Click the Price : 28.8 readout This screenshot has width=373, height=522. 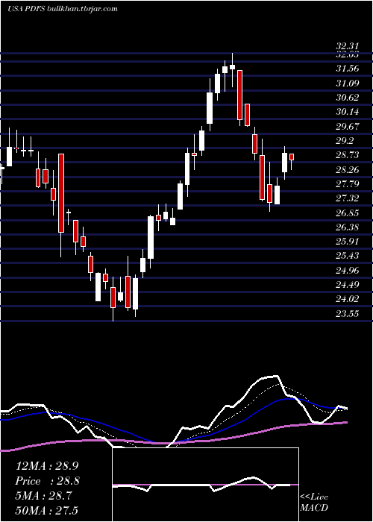click(x=48, y=481)
